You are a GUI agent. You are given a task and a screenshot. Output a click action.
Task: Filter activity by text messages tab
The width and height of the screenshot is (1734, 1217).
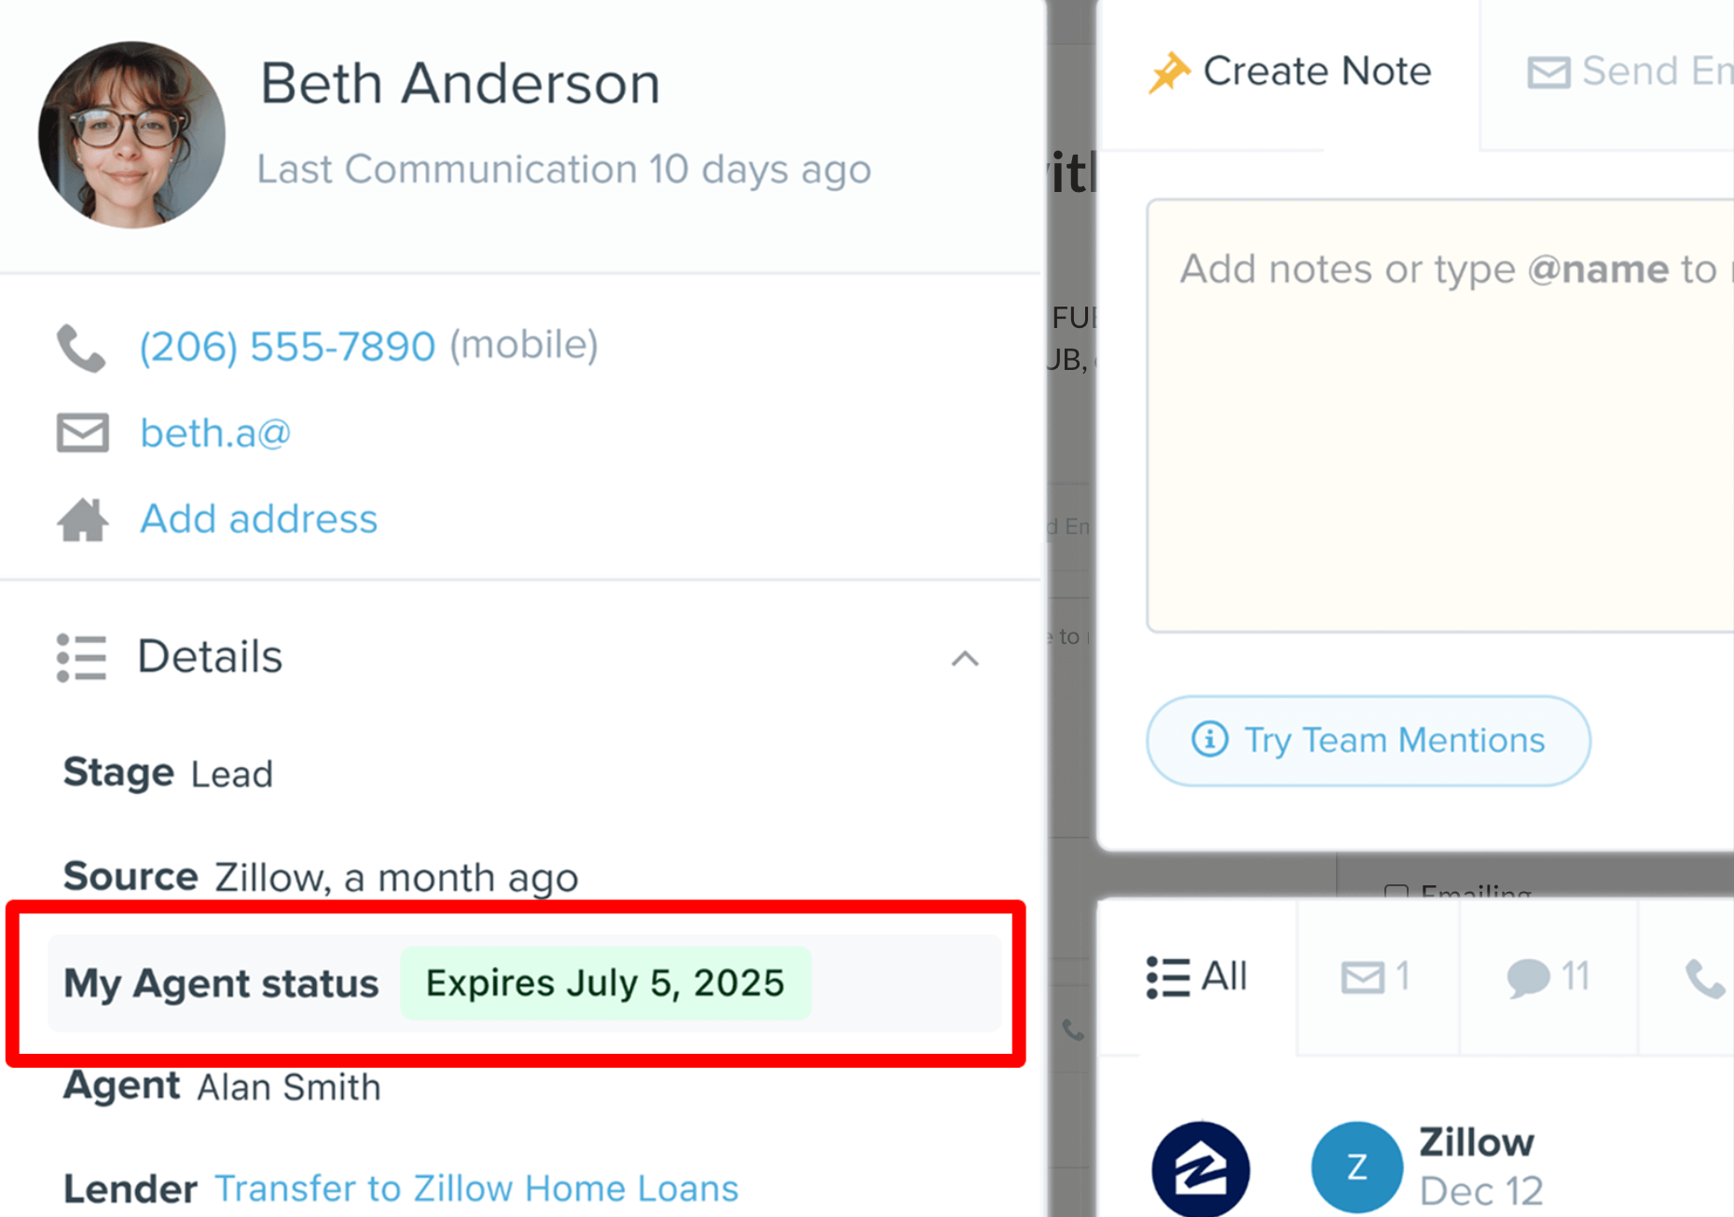(1548, 977)
